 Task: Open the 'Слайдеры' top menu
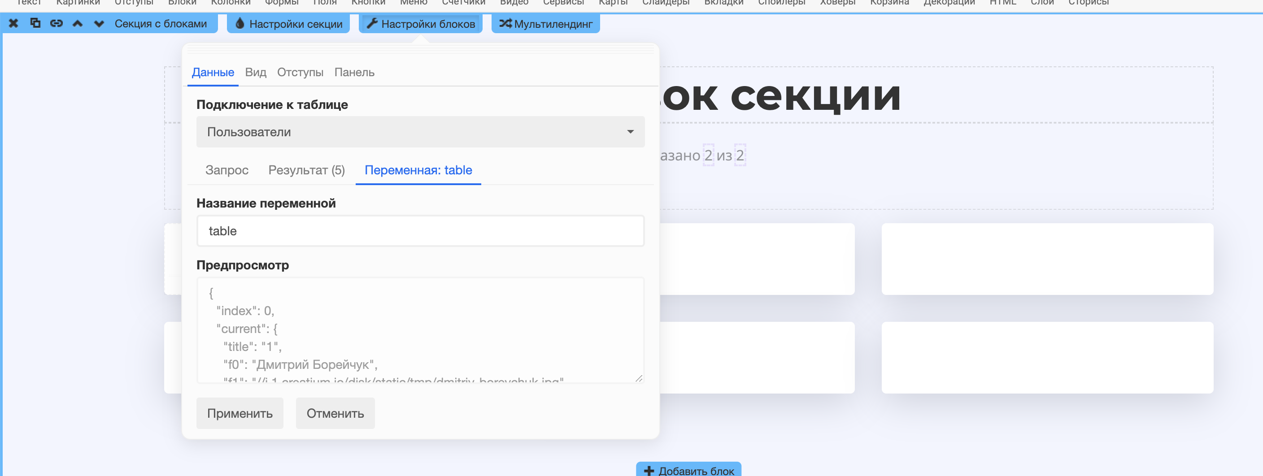[666, 2]
